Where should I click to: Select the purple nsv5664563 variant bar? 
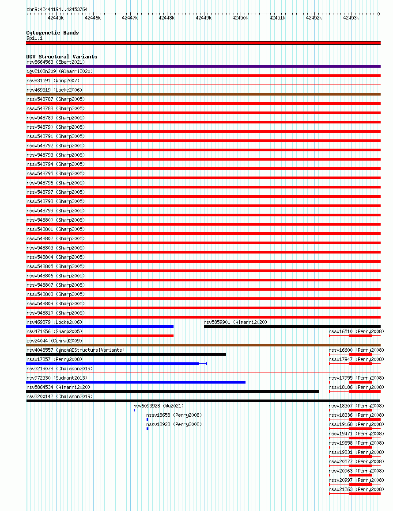203,66
